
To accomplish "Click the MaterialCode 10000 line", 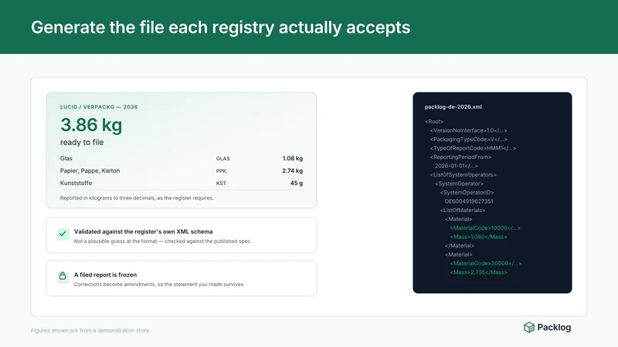I will tap(485, 228).
